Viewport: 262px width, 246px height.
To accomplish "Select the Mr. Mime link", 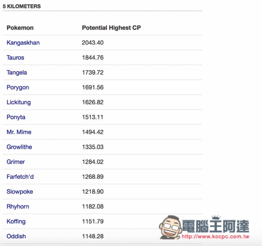I will 19,132.
